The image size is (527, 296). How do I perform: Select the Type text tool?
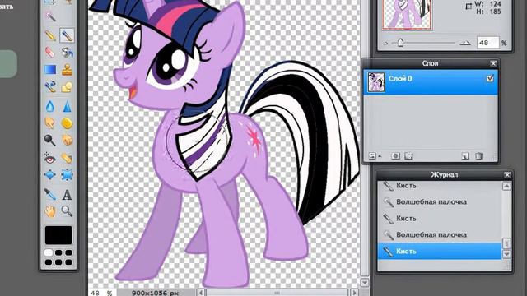coord(67,194)
